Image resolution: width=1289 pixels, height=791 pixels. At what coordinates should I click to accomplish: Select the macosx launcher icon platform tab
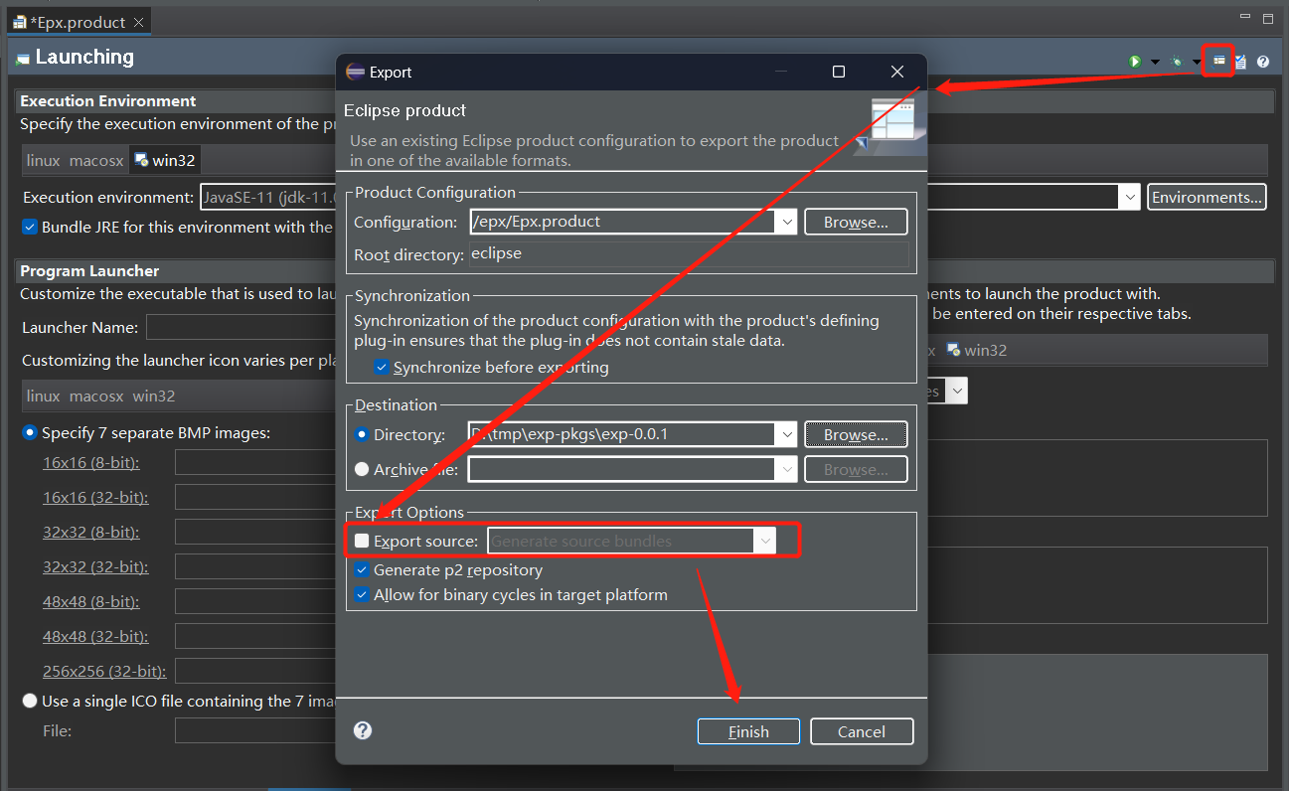coord(96,395)
